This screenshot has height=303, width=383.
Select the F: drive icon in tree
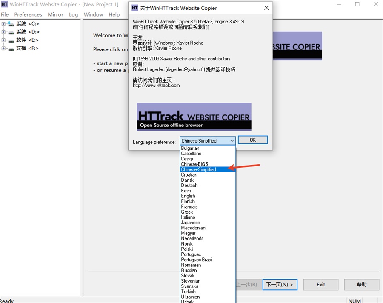pyautogui.click(x=11, y=49)
